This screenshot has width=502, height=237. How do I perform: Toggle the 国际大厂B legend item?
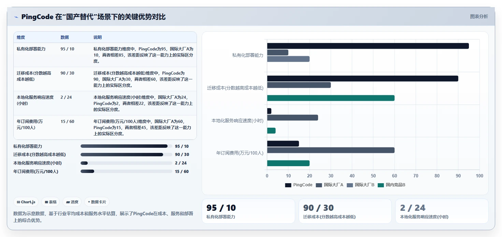click(361, 185)
